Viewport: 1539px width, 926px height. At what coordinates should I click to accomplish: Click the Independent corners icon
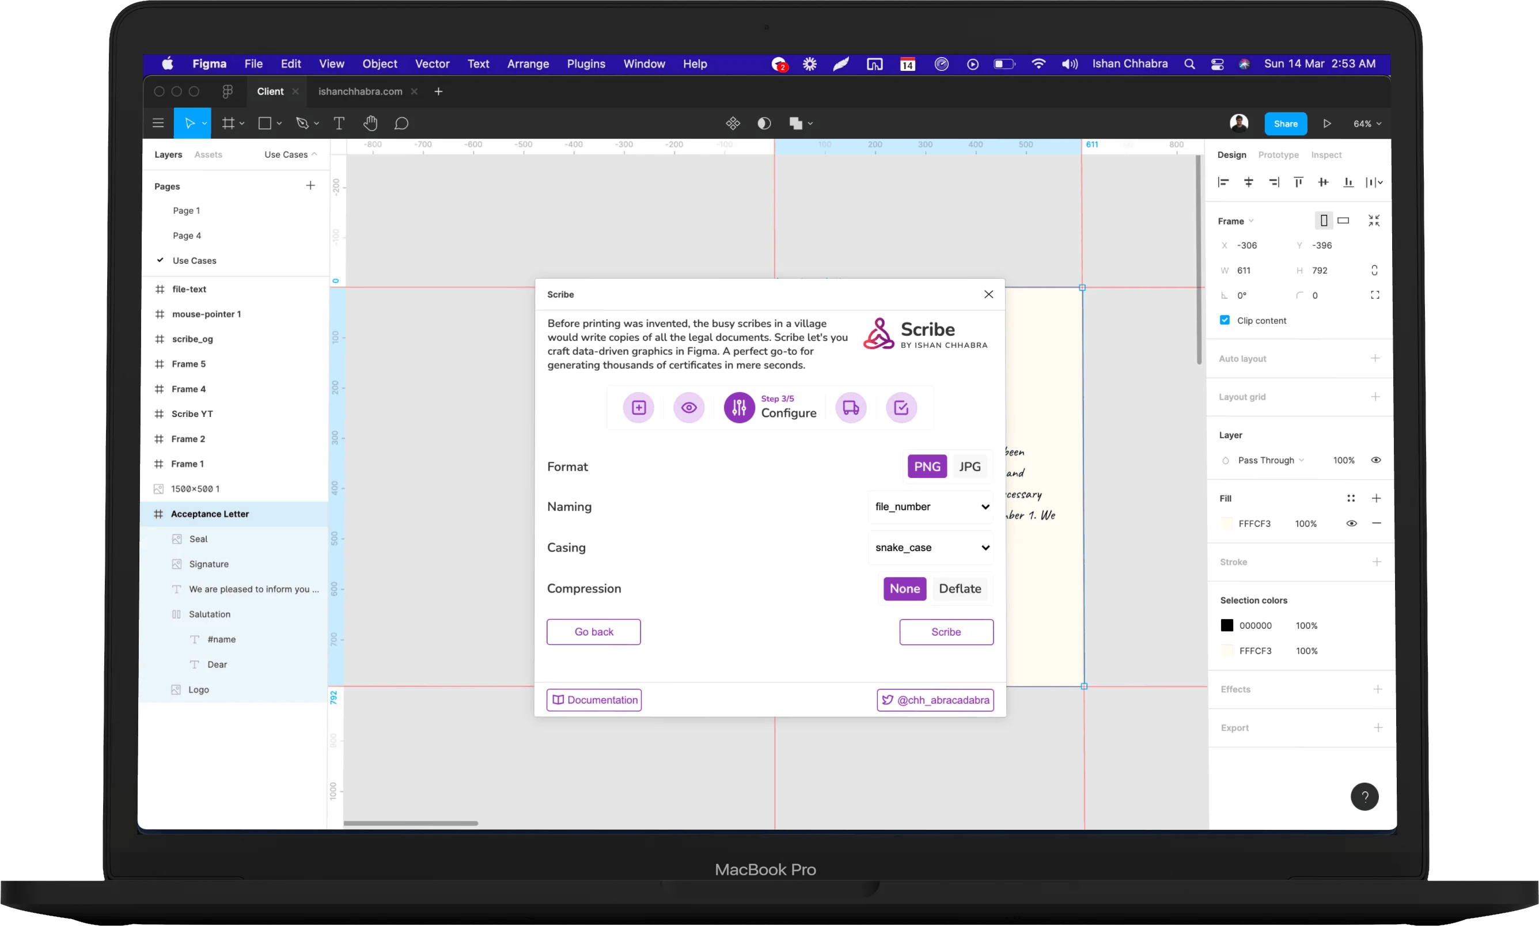[1375, 295]
